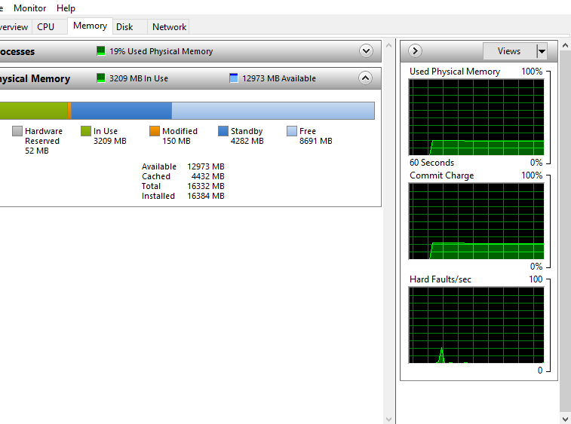571x424 pixels.
Task: Switch to the CPU tab
Action: pos(46,26)
